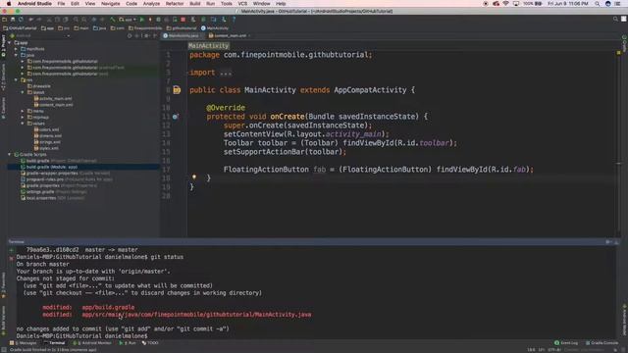Click MainActivity breadcrumb in navigation bar

[x=215, y=28]
